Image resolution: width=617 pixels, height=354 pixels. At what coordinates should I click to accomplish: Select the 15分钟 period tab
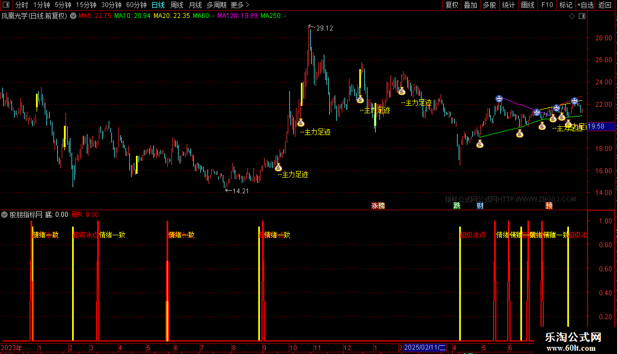(x=86, y=5)
